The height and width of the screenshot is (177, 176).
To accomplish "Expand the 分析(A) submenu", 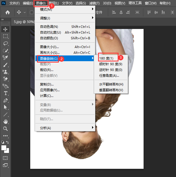I will tap(65, 128).
